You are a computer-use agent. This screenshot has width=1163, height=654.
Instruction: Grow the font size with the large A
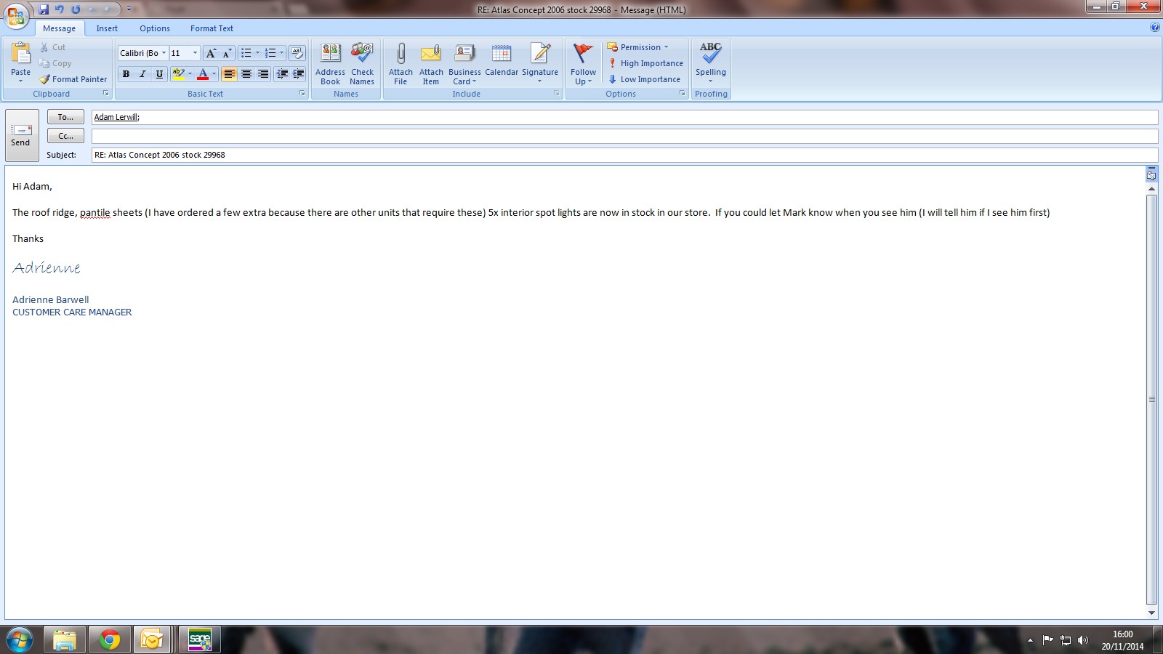211,53
